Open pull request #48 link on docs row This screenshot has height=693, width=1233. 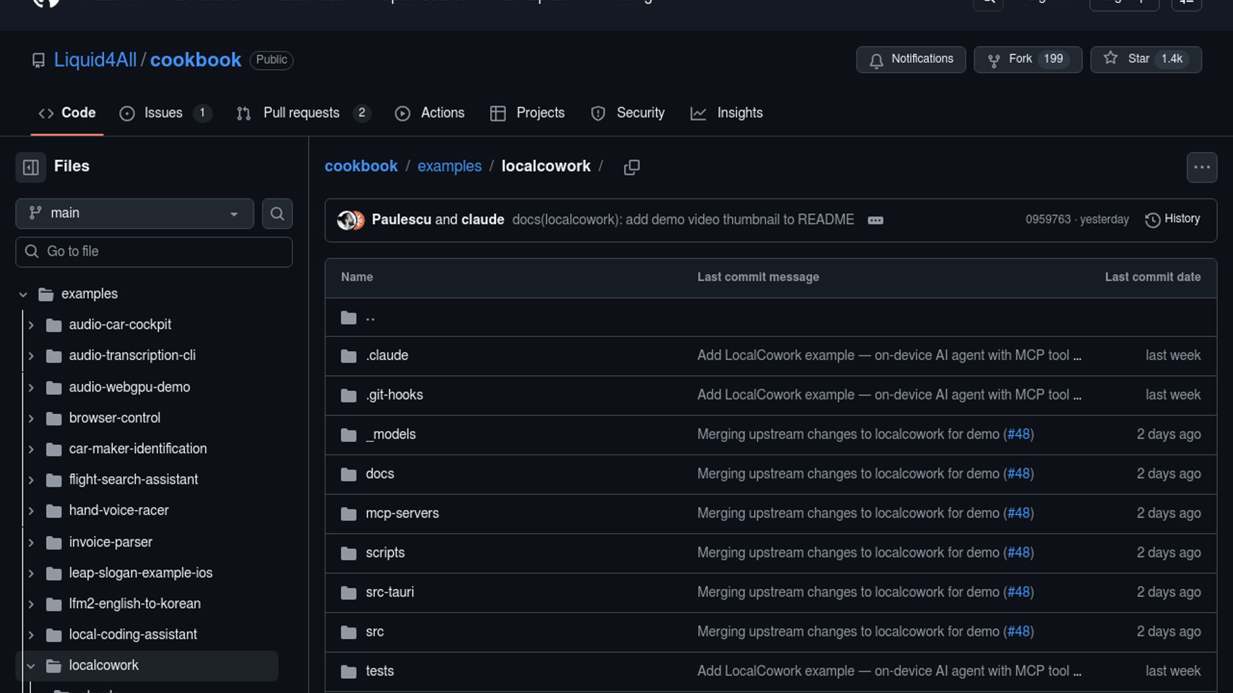1019,474
